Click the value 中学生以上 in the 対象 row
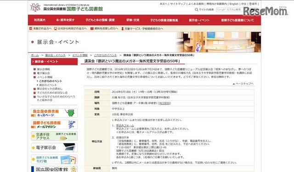Image resolution: width=294 pixels, height=172 pixels. tap(119, 109)
